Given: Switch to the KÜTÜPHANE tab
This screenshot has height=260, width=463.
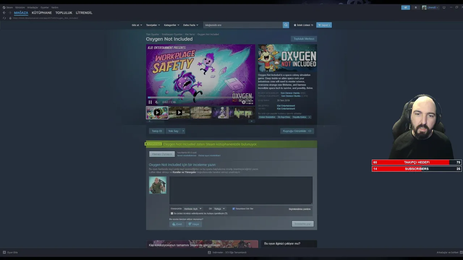Looking at the screenshot, I should point(42,13).
